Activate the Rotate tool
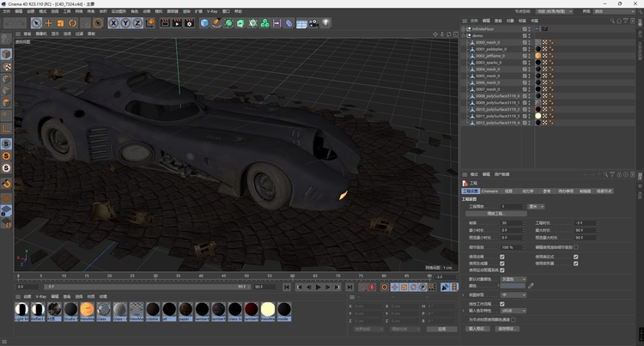This screenshot has height=346, width=644. [72, 23]
